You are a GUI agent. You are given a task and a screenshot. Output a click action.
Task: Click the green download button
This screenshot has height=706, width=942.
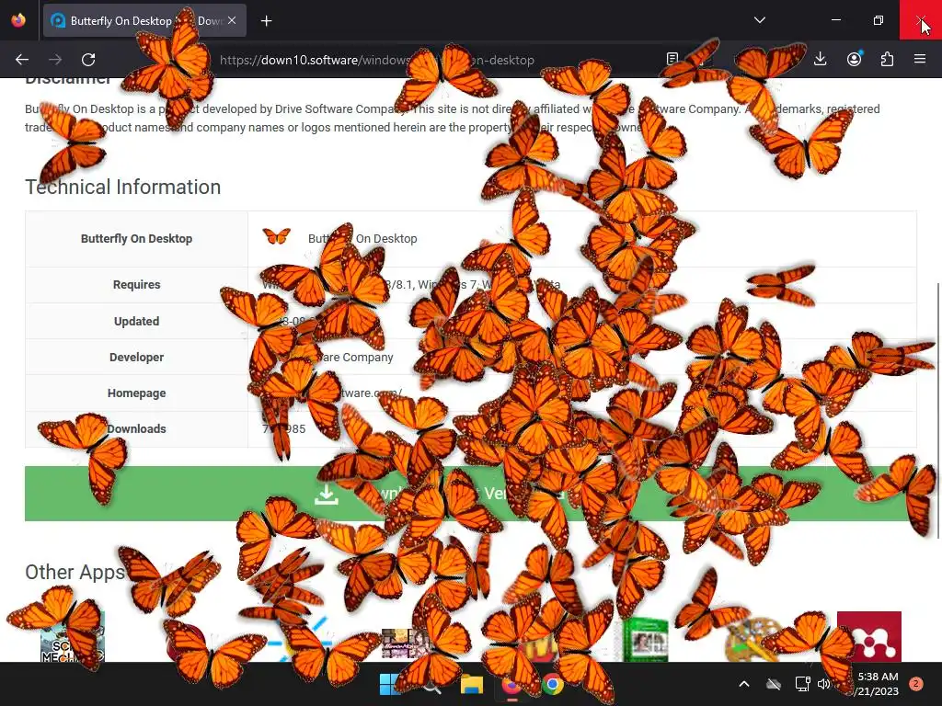pos(470,494)
